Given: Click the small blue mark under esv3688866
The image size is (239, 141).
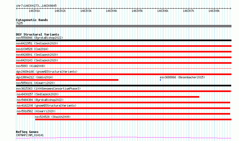Looking at the screenshot, I should coord(160,80).
